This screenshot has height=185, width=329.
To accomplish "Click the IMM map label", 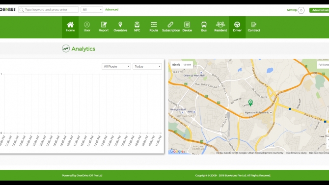I will [190, 112].
